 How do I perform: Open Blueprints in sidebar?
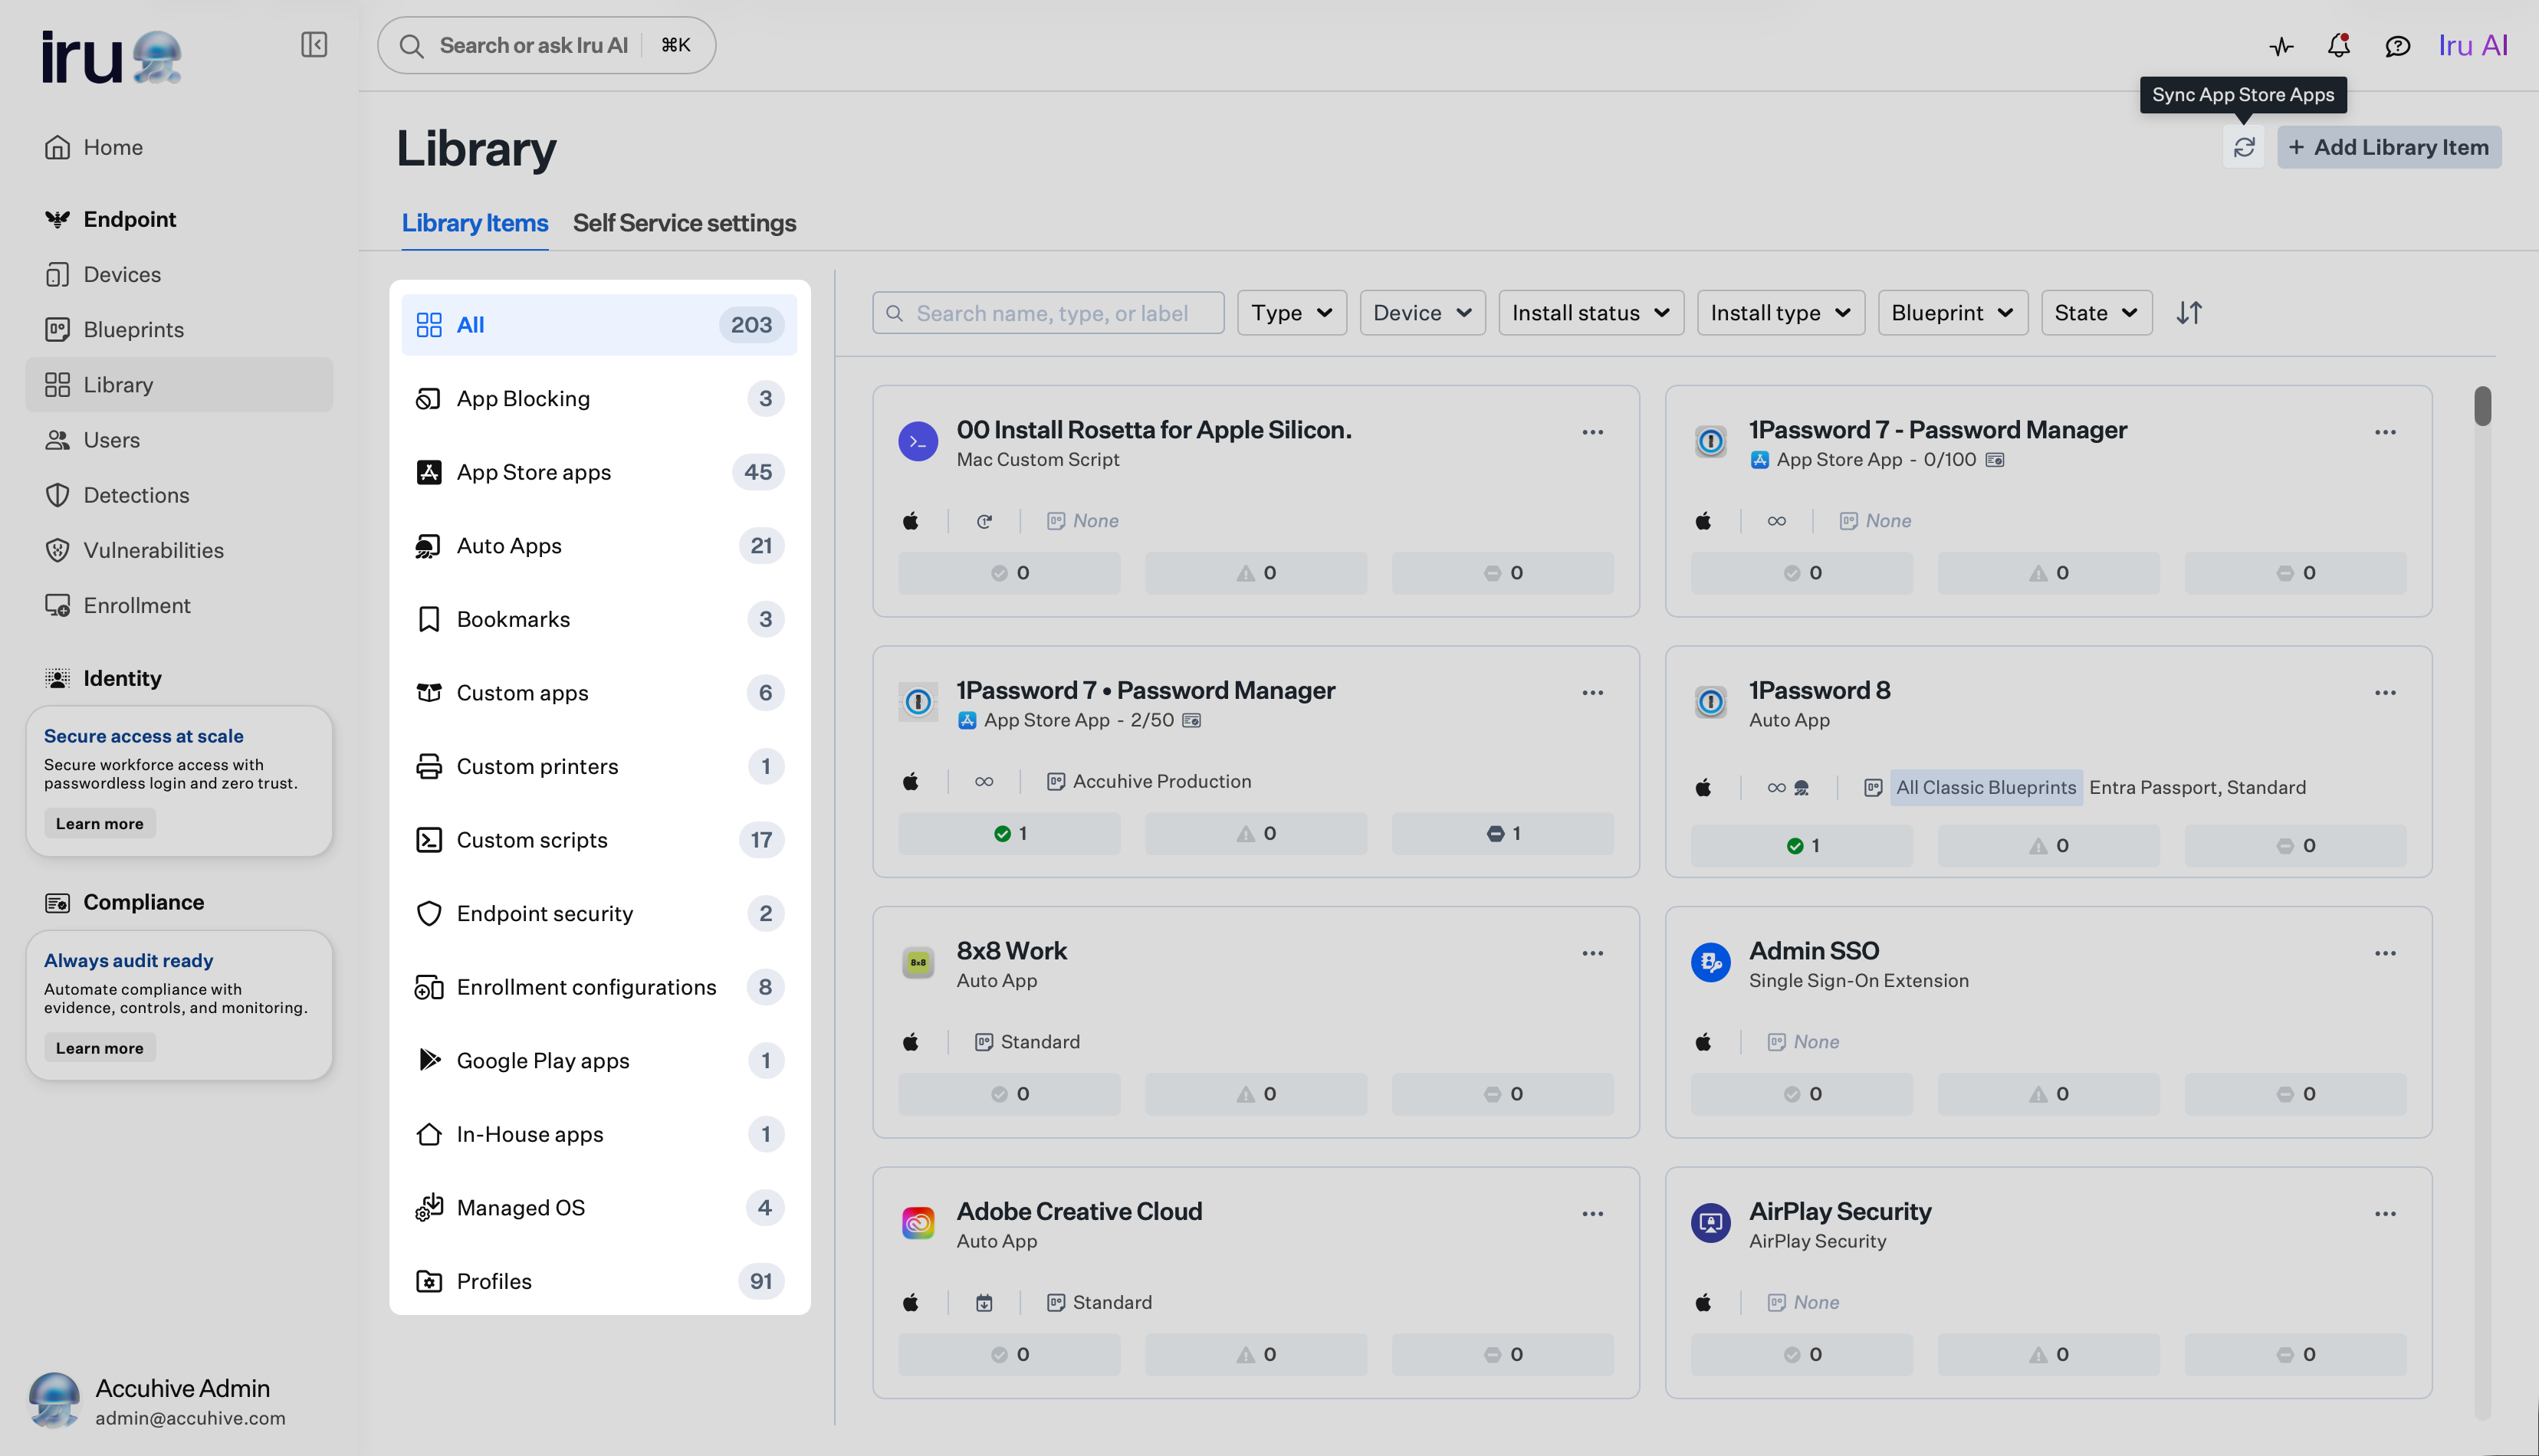coord(179,329)
